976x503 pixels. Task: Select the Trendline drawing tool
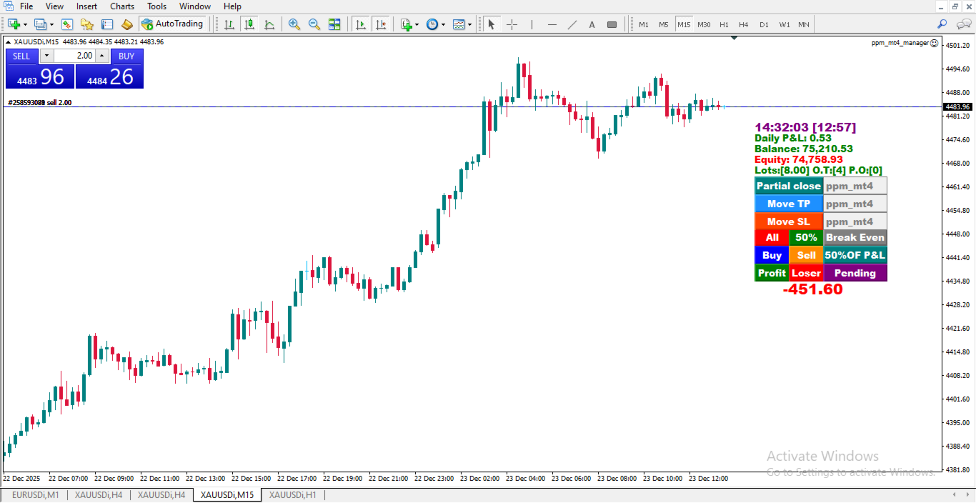click(572, 24)
